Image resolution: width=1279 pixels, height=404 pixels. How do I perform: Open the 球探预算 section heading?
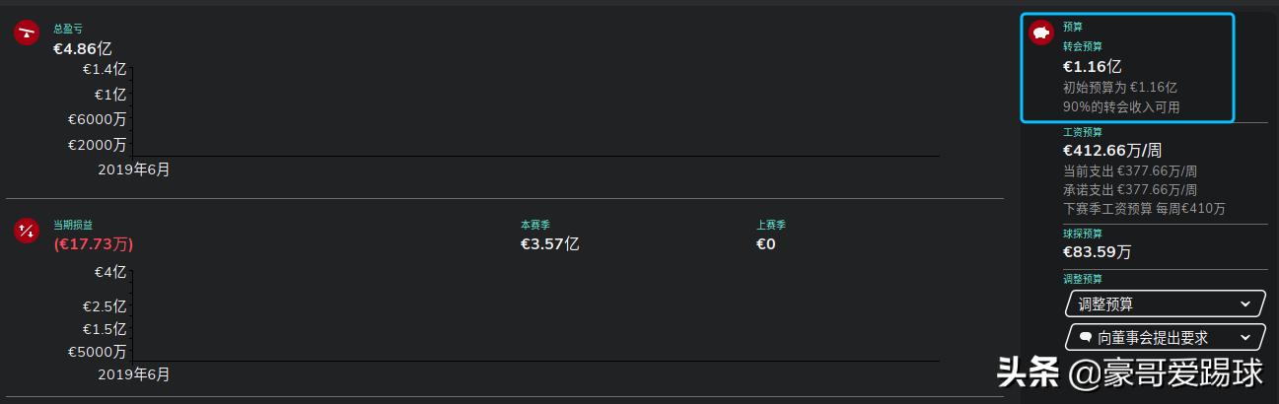tap(1083, 234)
